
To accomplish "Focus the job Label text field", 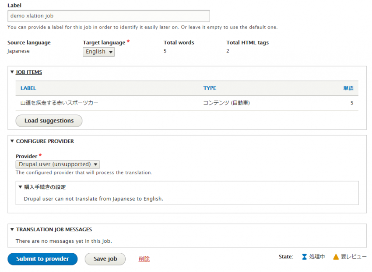I will click(x=109, y=16).
